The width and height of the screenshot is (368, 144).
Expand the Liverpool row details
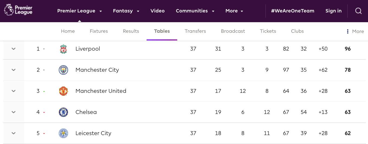(x=14, y=49)
